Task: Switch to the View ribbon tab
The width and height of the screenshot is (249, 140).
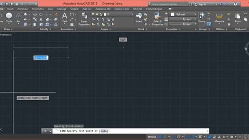Action: (x=51, y=9)
